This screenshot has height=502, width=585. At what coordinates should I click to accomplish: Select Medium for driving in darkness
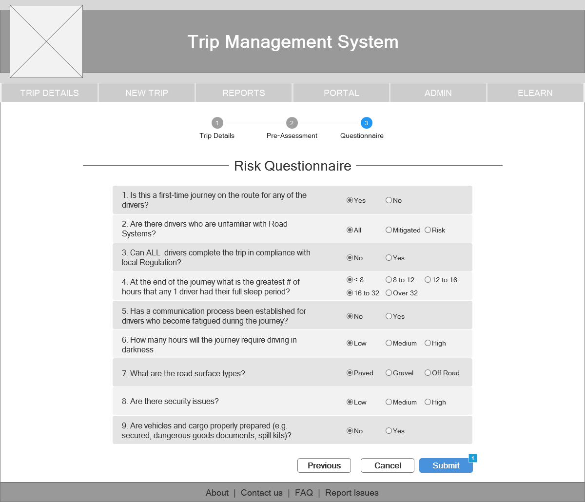(389, 343)
